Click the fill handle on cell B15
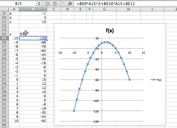177x128 pixels. pyautogui.click(x=47, y=40)
